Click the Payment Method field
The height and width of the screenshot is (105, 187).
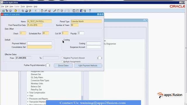point(39,43)
